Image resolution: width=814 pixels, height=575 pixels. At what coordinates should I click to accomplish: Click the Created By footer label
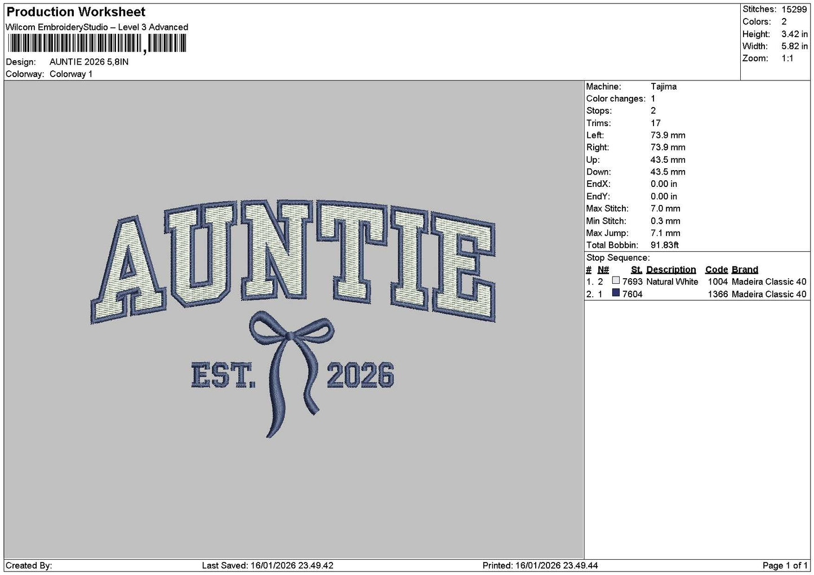point(29,565)
